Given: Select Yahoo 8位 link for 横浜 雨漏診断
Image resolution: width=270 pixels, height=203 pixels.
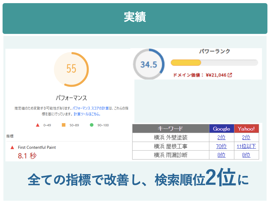Looking at the screenshot, I should [x=246, y=155].
